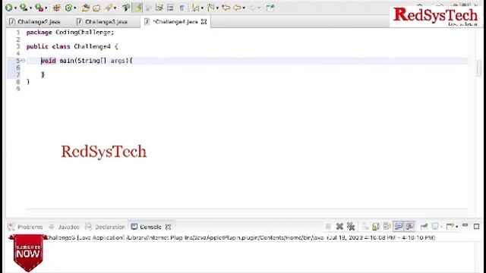
Task: Open the Next Annotation dropdown arrow
Action: pos(202,8)
